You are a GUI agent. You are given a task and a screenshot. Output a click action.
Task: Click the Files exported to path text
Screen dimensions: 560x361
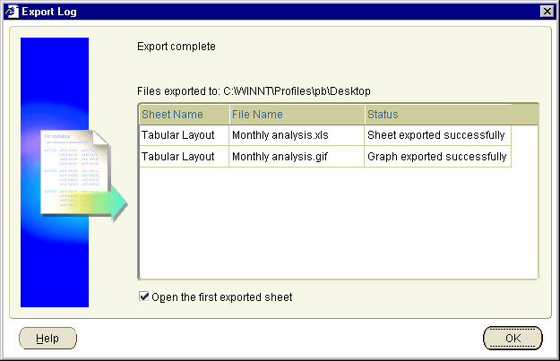254,91
